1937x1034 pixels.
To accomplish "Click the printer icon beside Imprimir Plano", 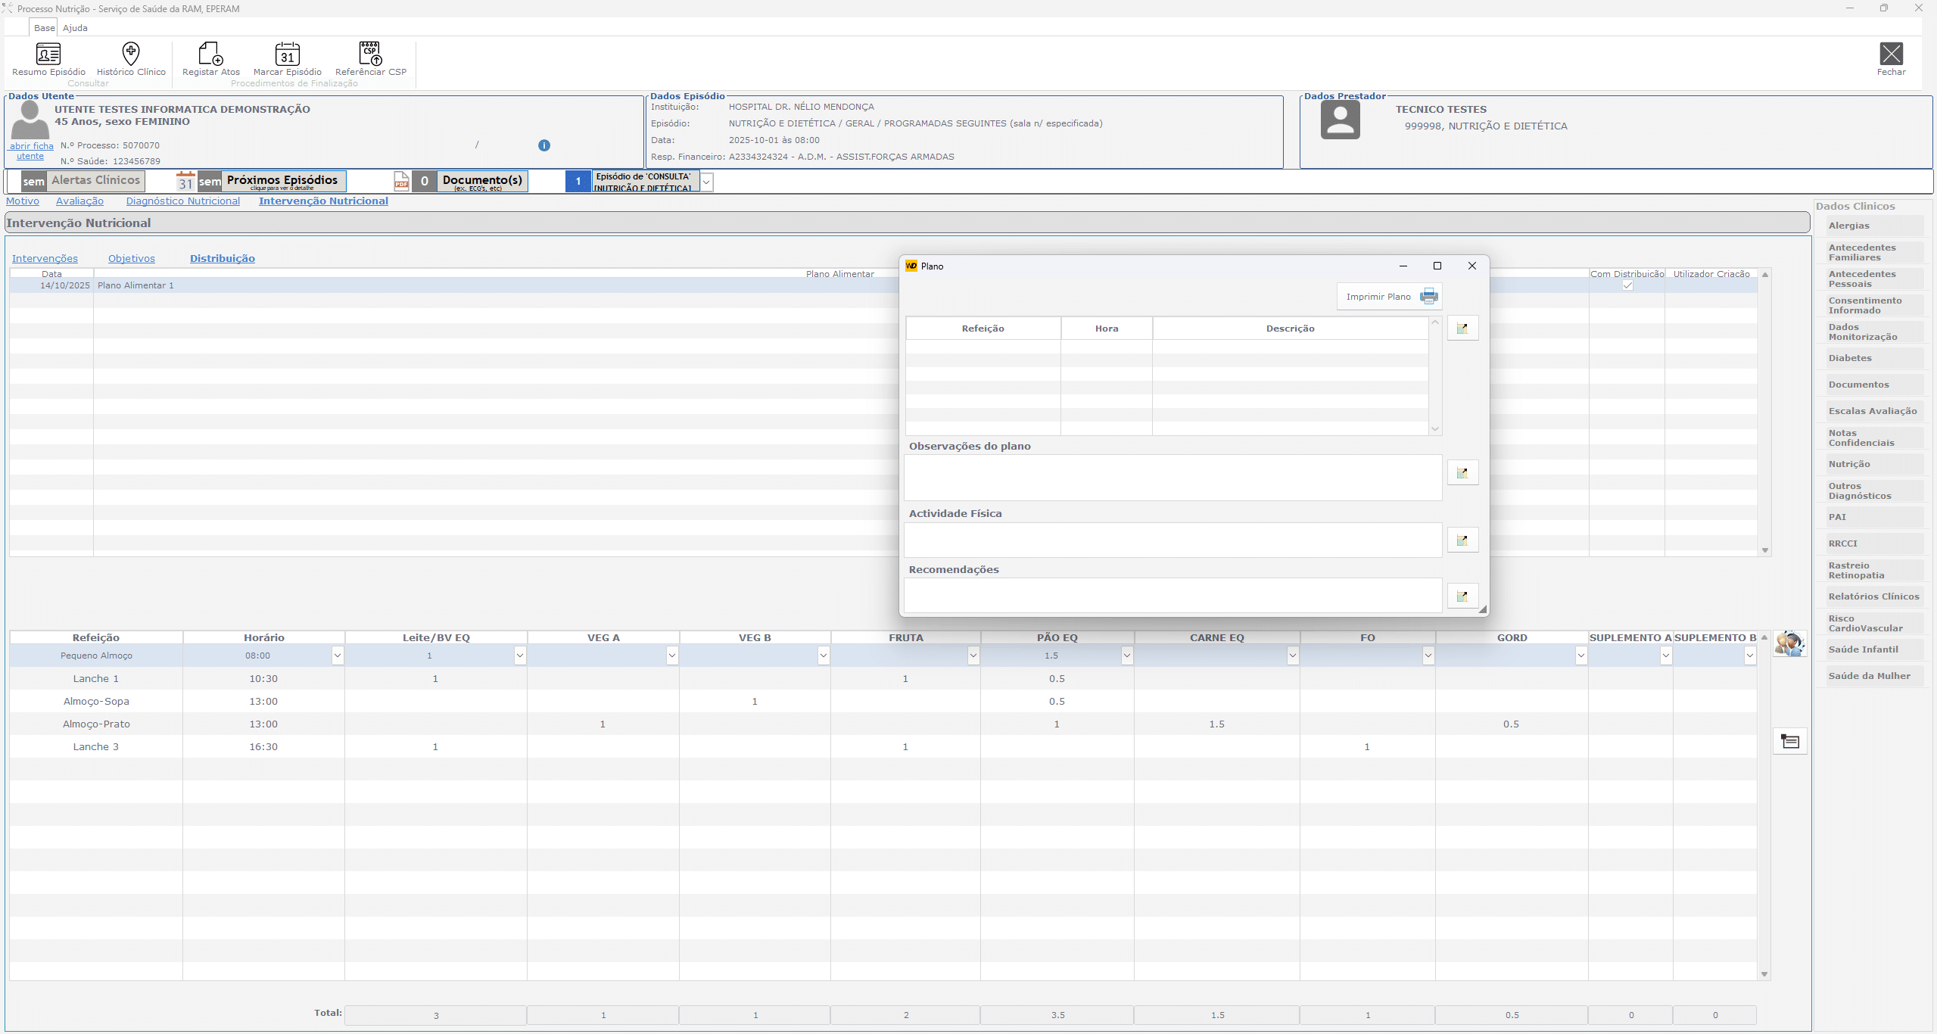I will 1428,296.
